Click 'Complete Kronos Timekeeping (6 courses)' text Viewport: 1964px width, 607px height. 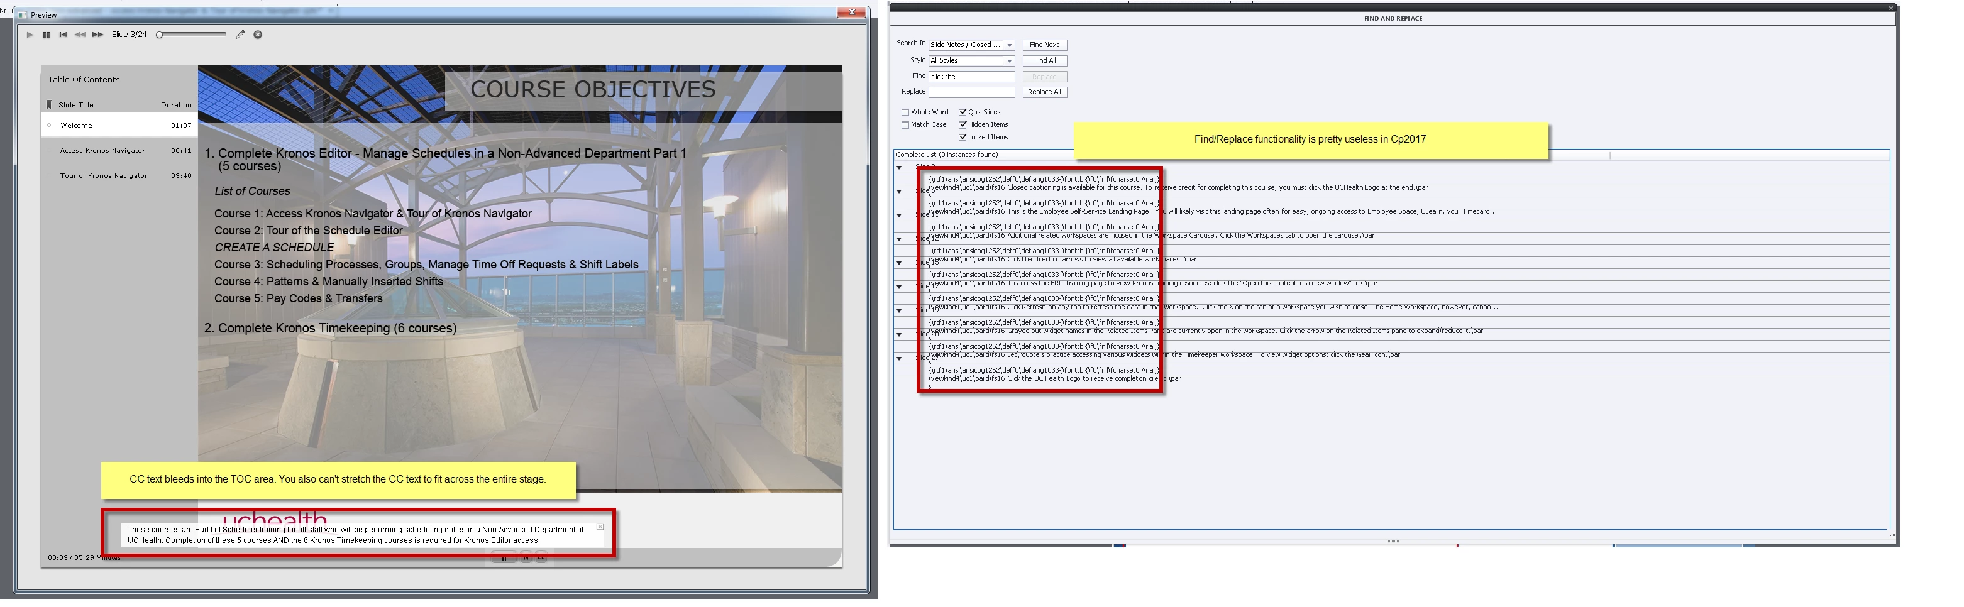coord(337,328)
